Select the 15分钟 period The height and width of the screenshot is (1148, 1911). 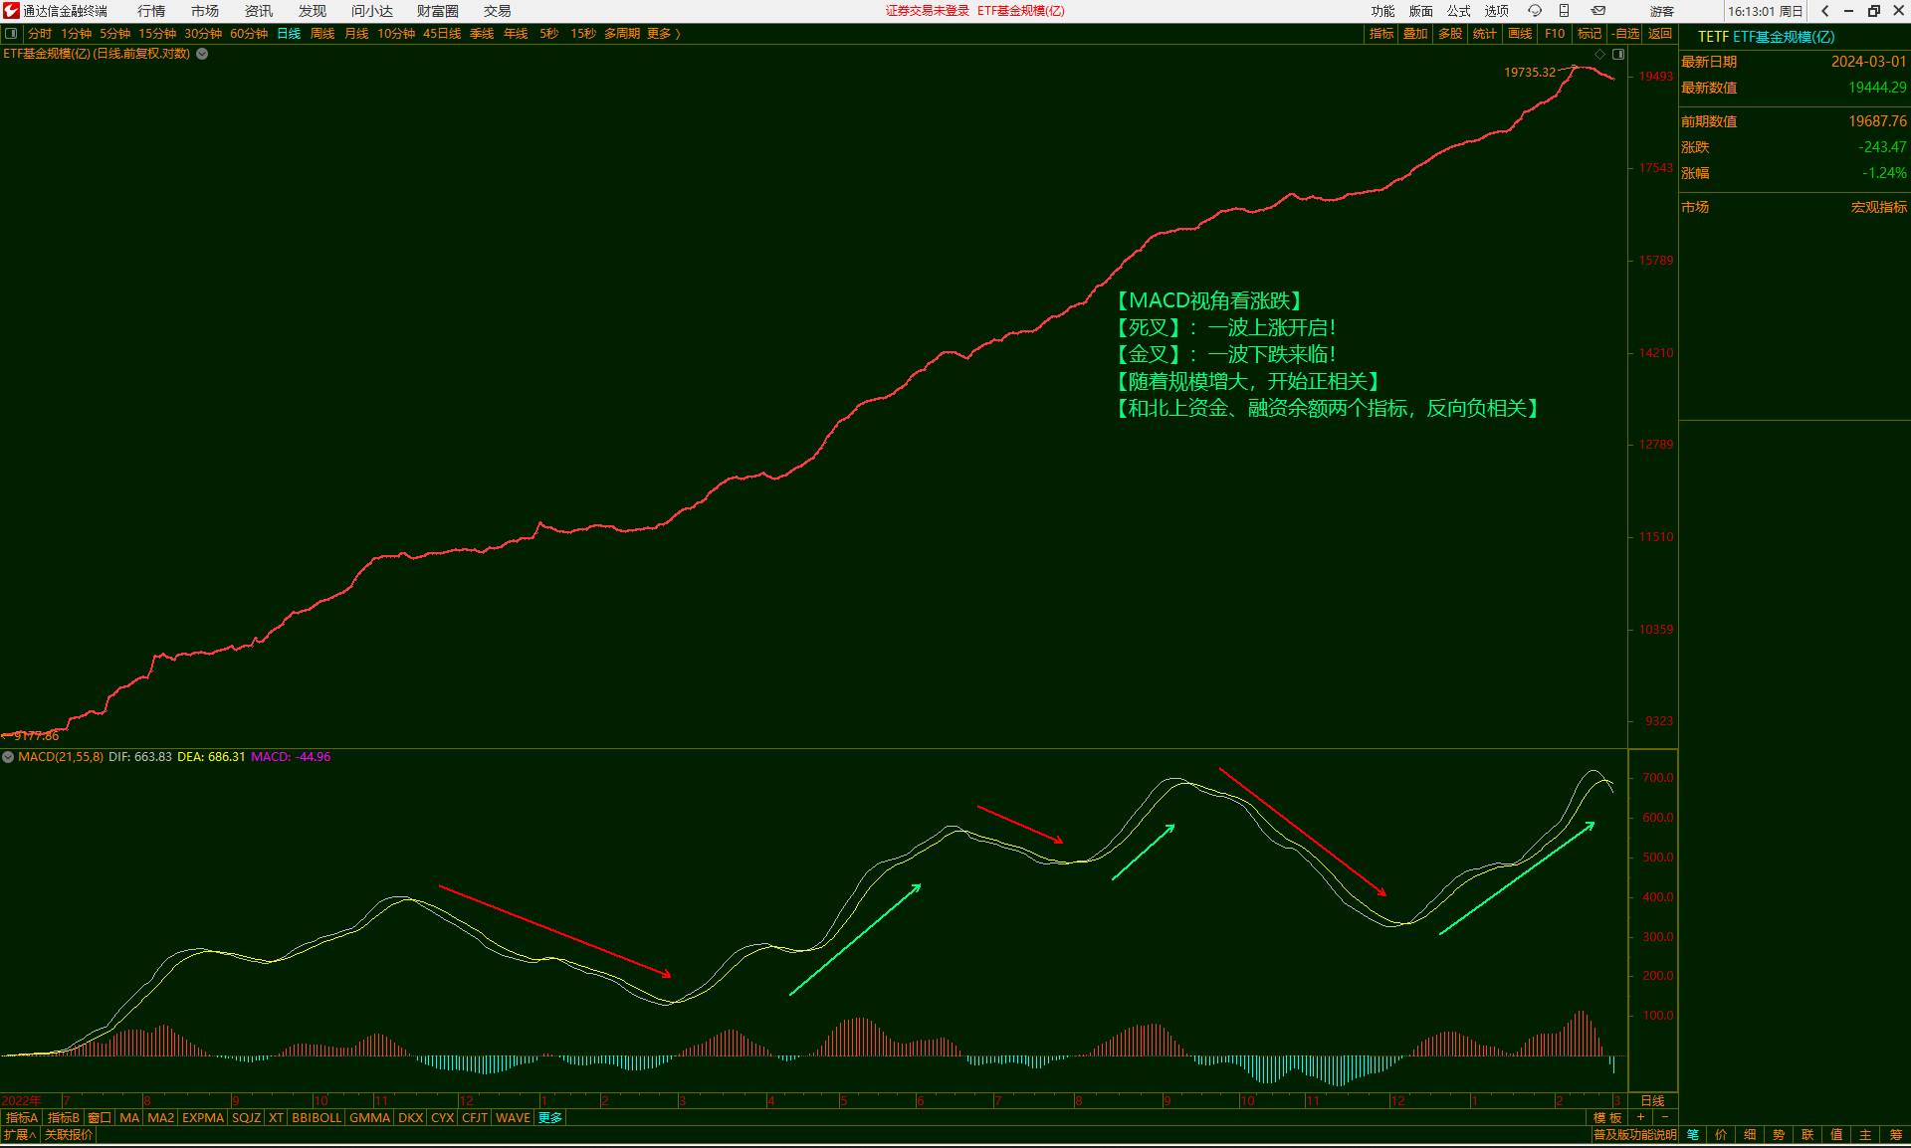tap(157, 34)
